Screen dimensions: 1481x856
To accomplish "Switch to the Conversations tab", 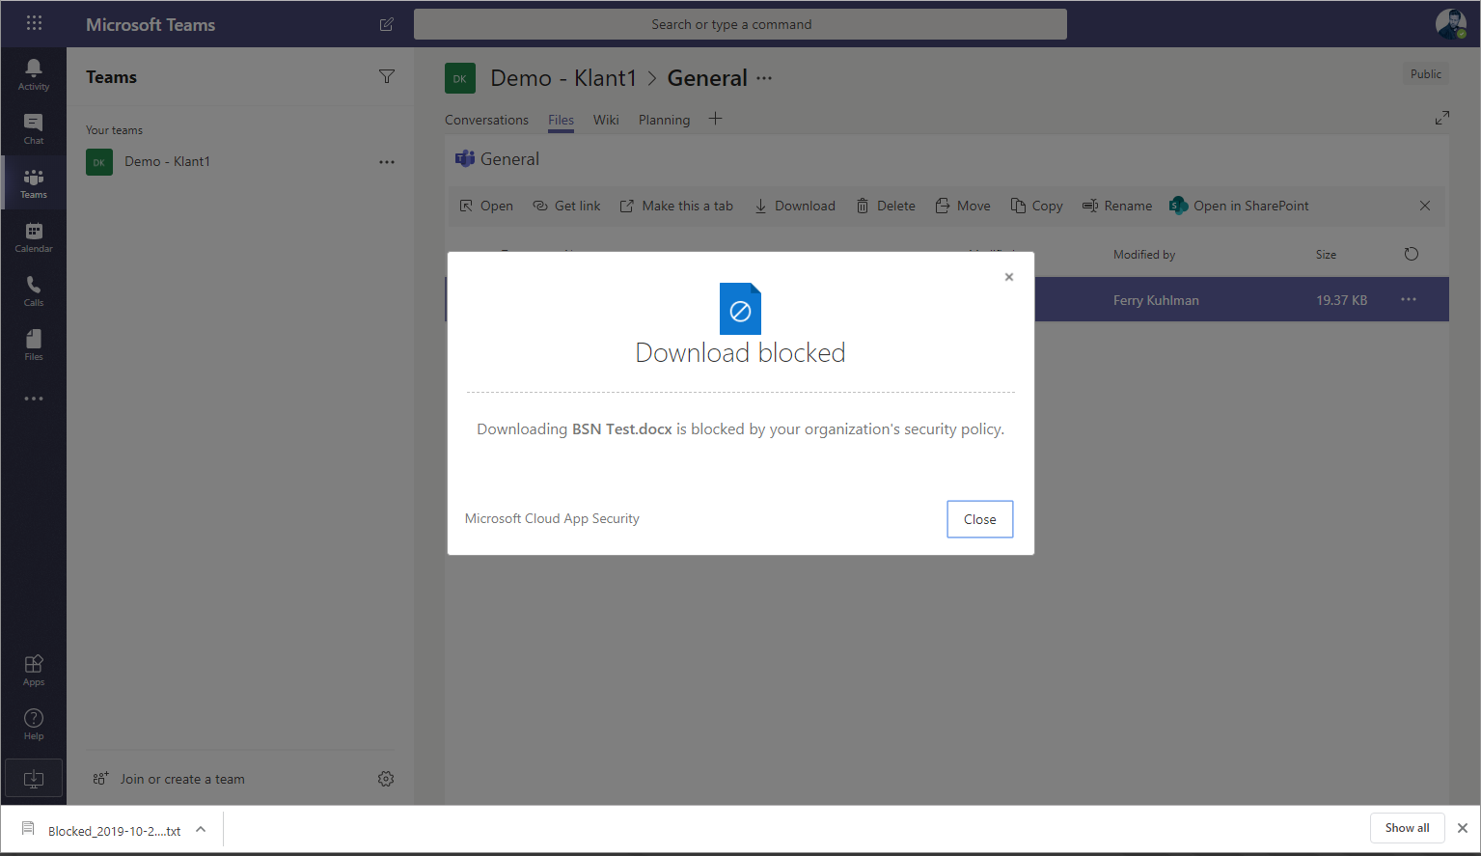I will tap(486, 120).
